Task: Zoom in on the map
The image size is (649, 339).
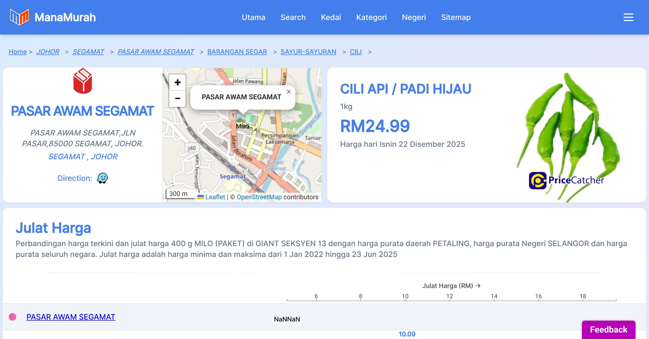Action: point(177,82)
